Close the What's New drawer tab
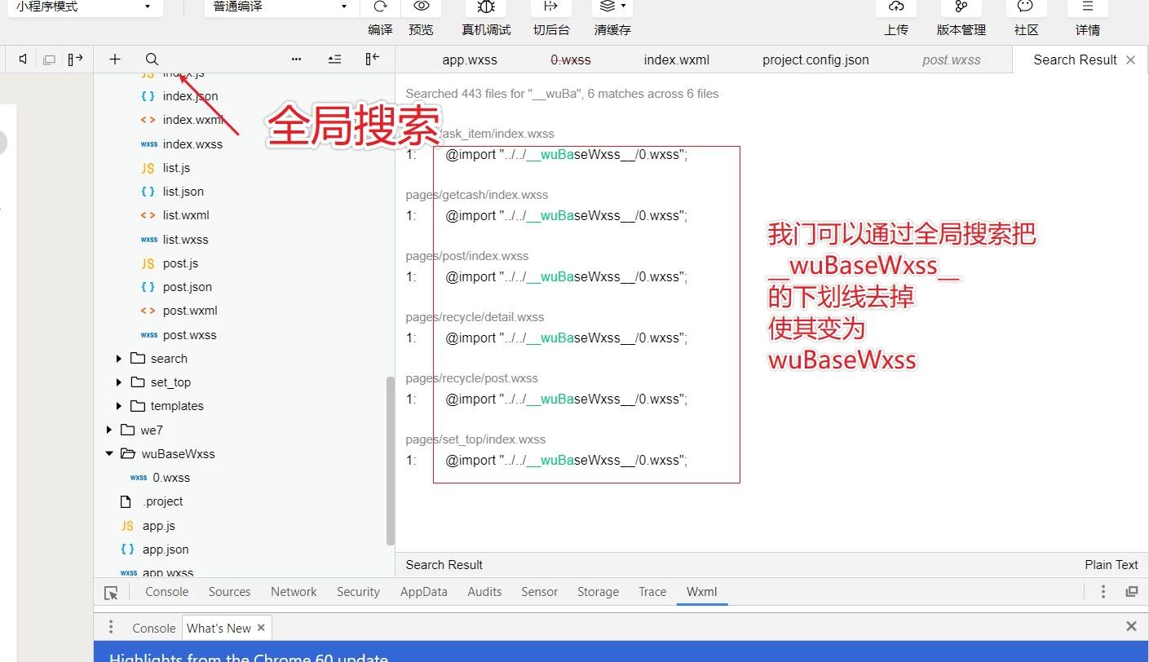 [x=261, y=628]
